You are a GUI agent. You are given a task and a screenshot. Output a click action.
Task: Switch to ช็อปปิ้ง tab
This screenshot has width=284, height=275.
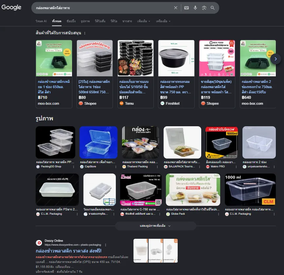[71, 21]
